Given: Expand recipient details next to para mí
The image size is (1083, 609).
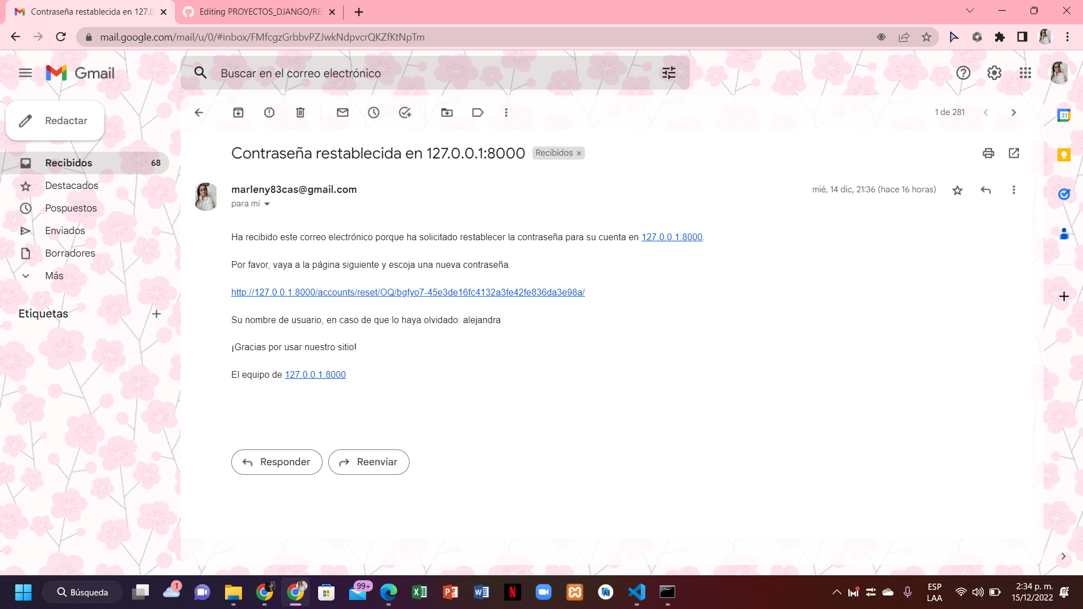Looking at the screenshot, I should pos(267,204).
